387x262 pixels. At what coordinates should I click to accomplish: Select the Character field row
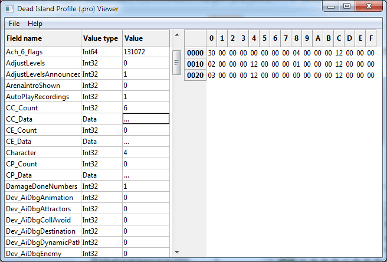click(41, 152)
